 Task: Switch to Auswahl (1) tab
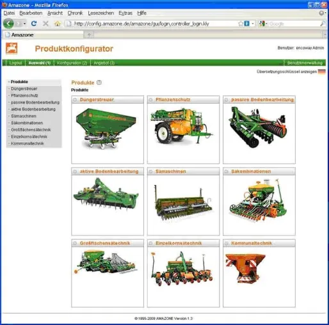40,63
